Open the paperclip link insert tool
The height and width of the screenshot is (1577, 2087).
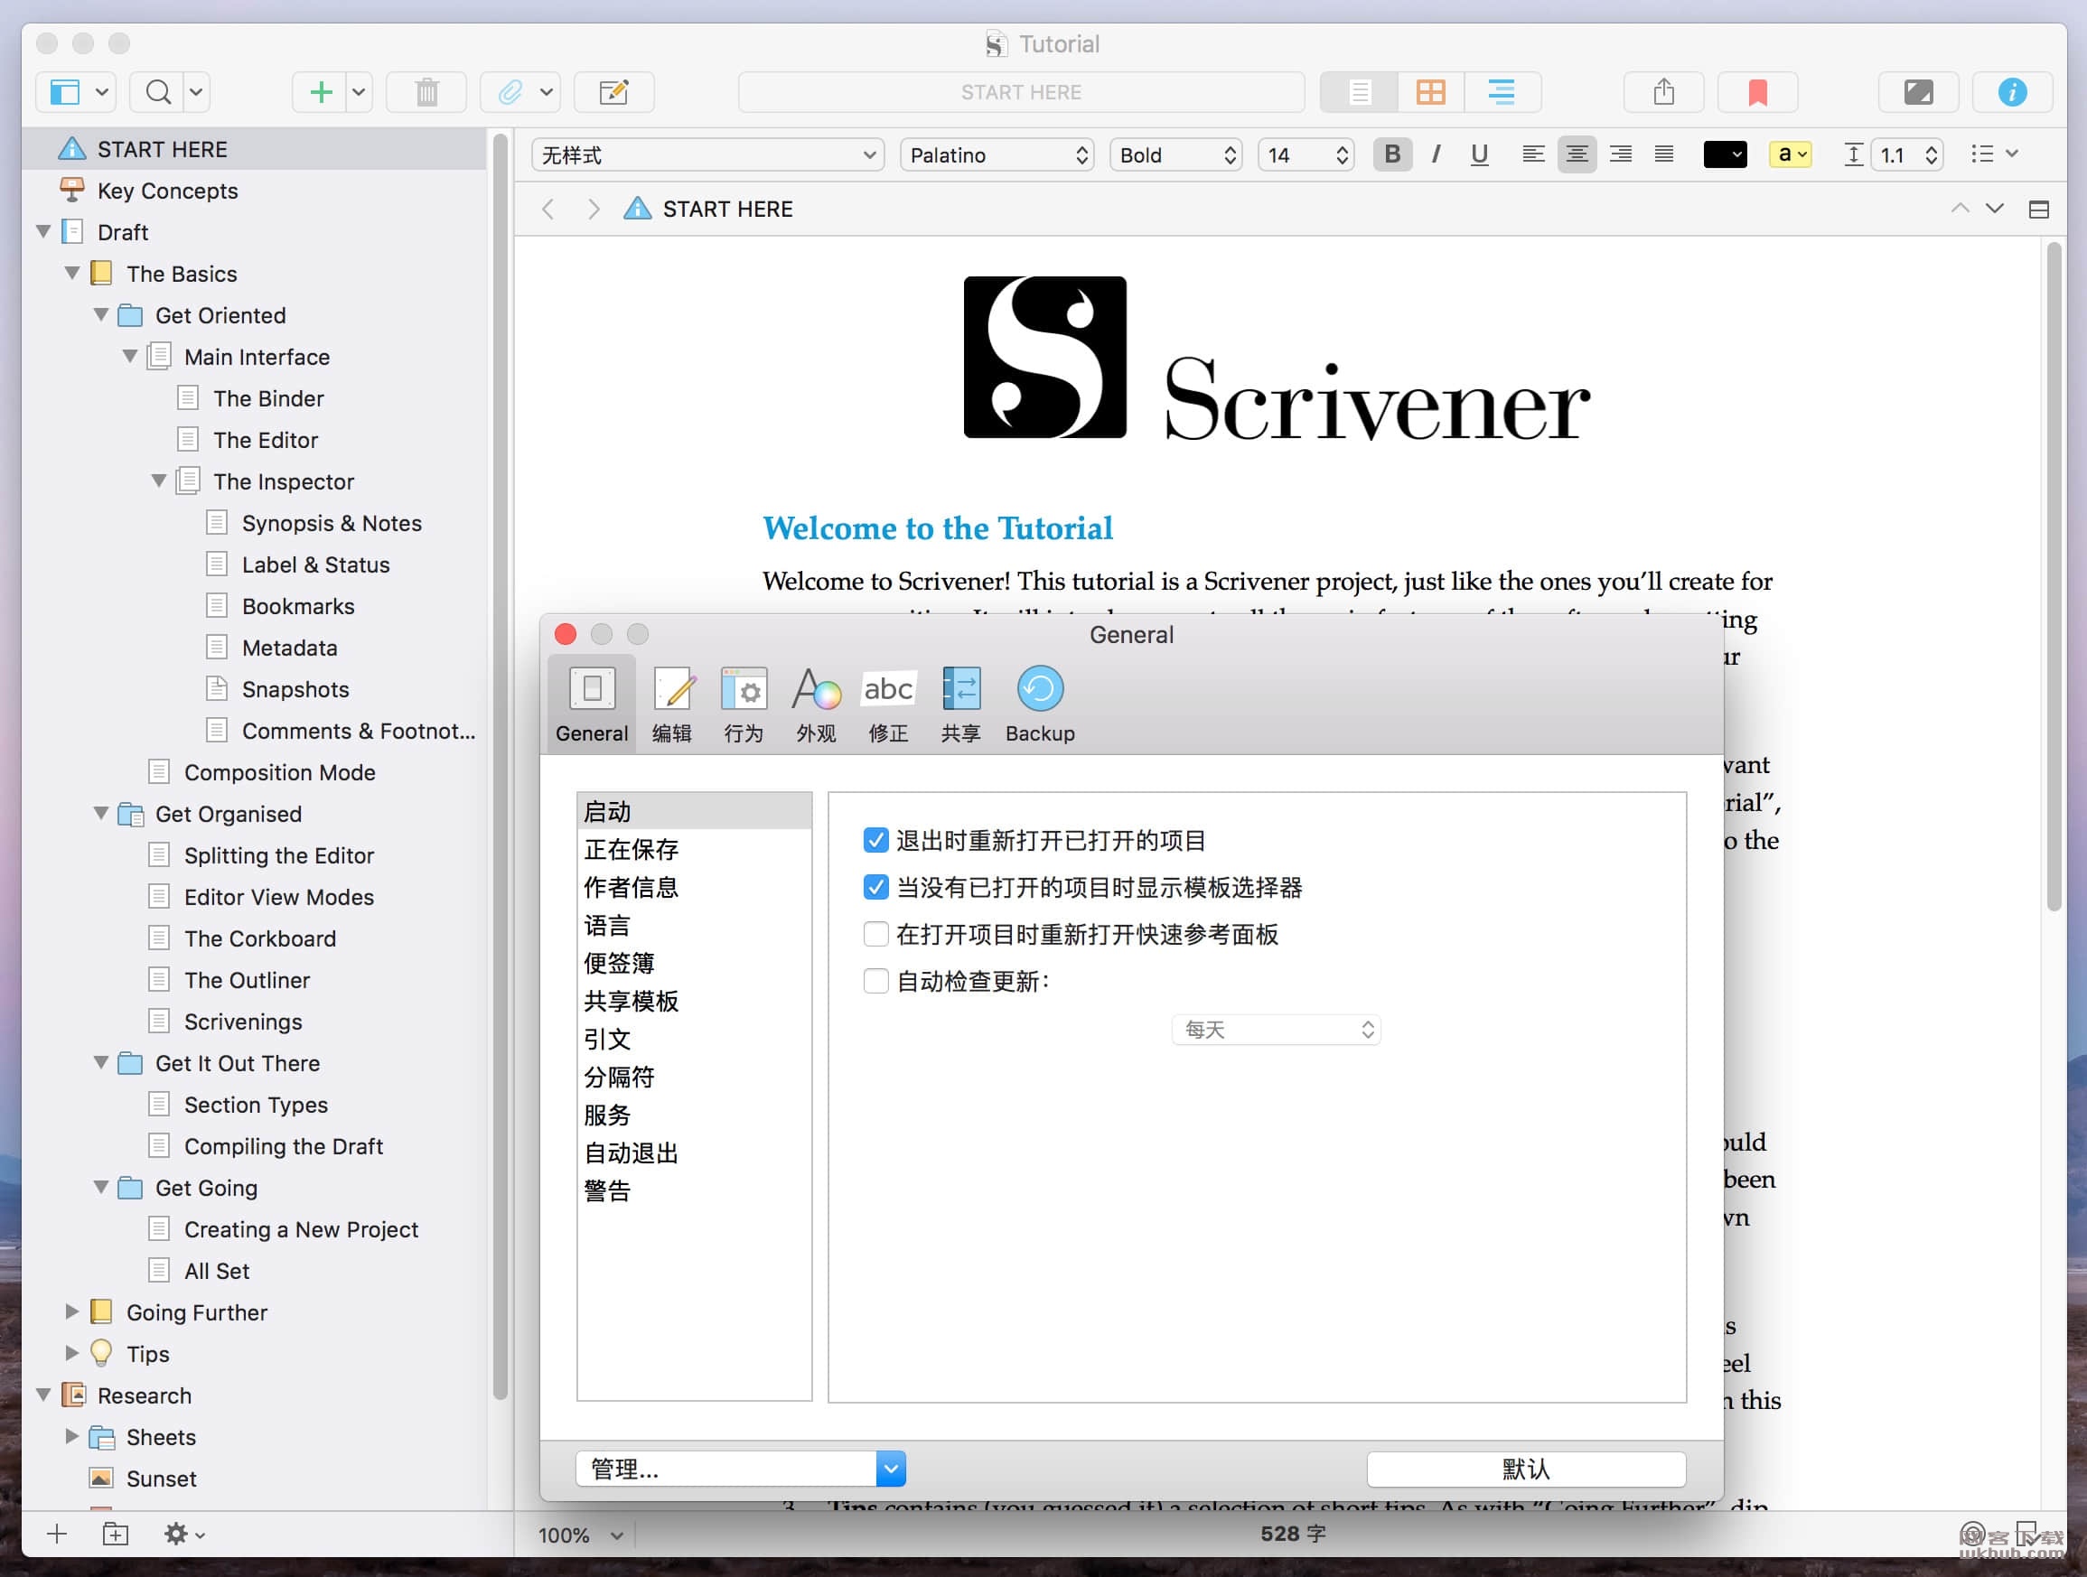click(510, 92)
